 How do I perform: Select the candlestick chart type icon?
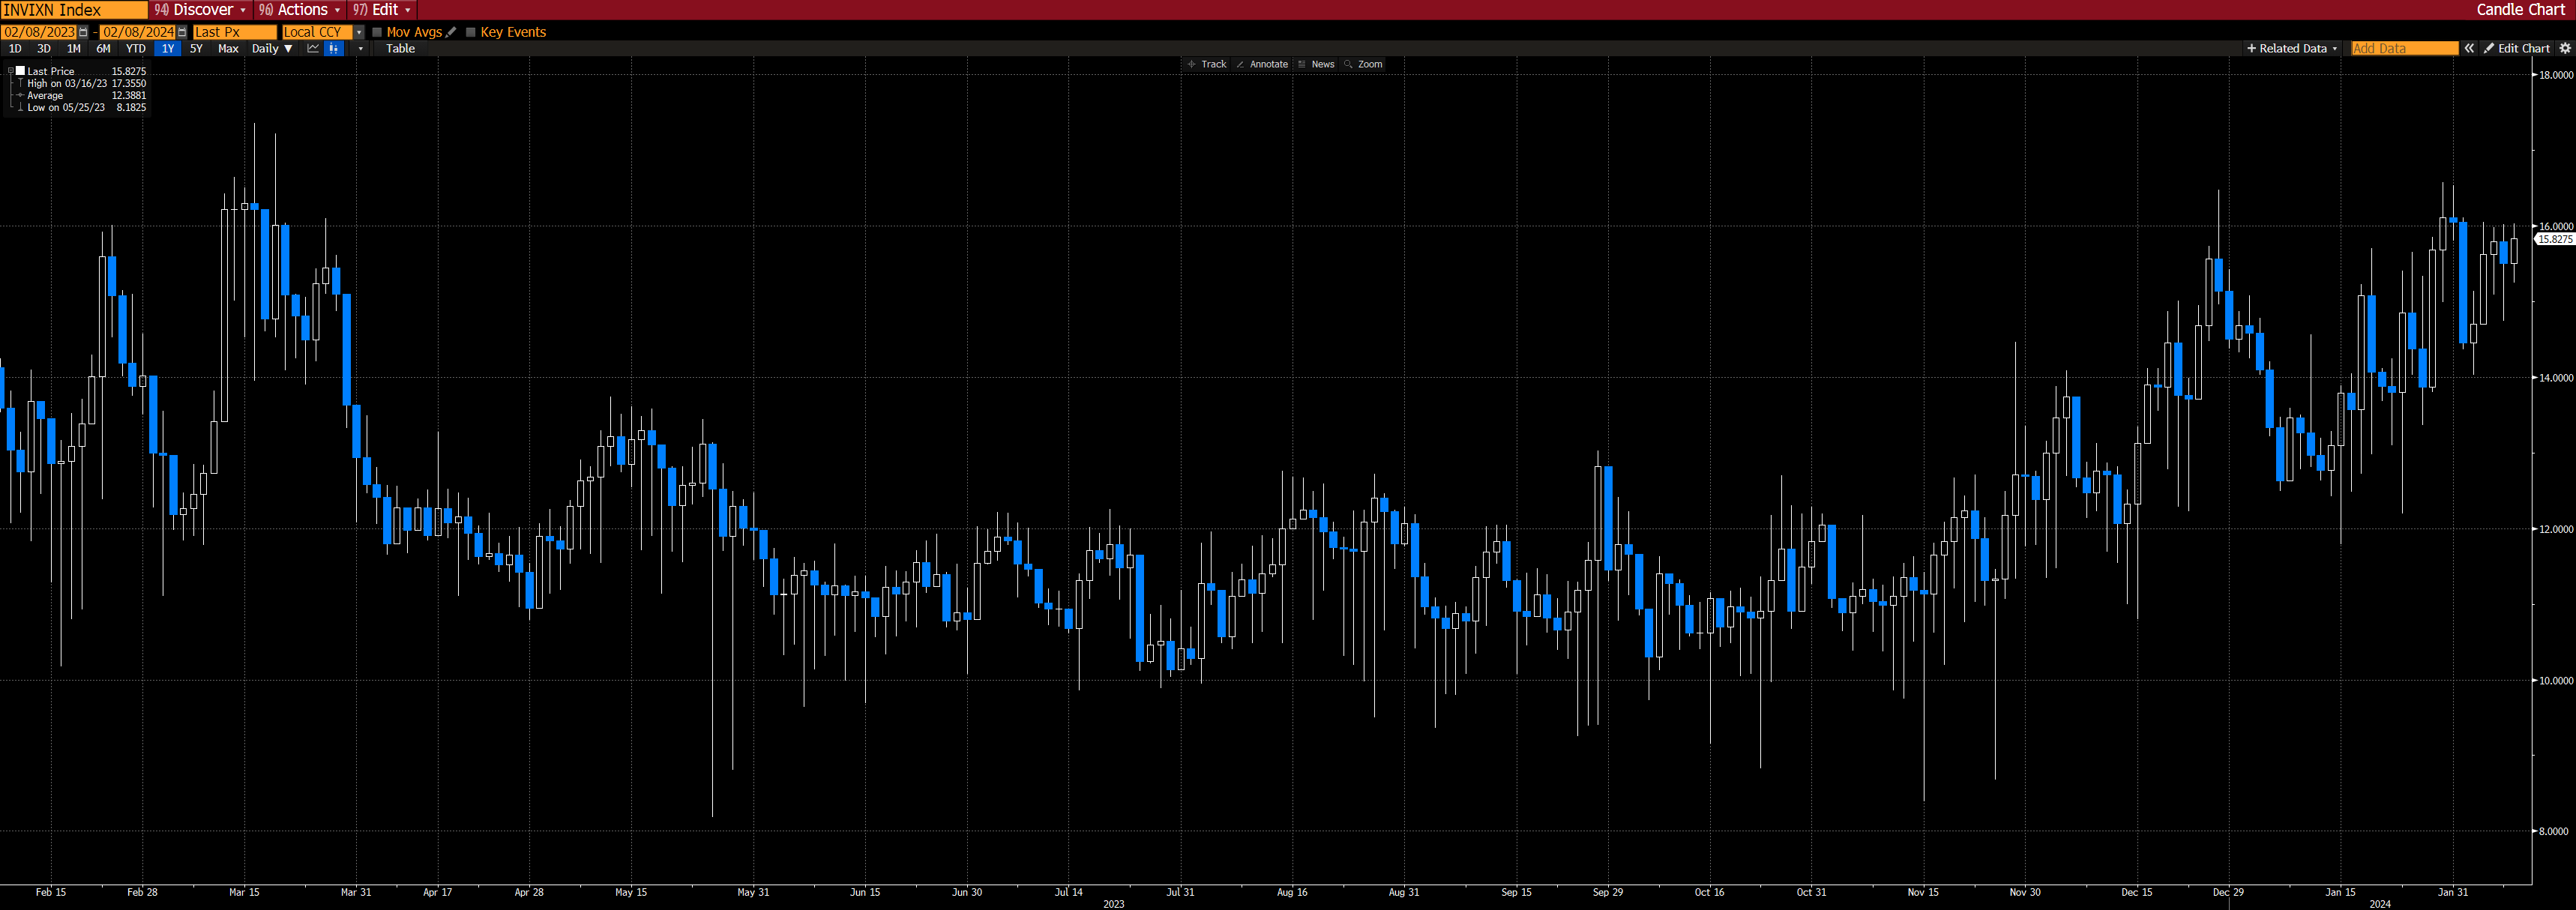pos(334,48)
